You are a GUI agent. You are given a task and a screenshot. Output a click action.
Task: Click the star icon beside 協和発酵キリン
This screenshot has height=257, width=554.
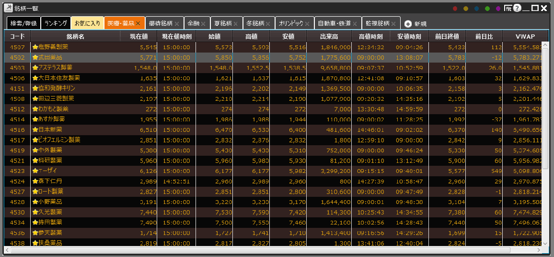point(35,88)
